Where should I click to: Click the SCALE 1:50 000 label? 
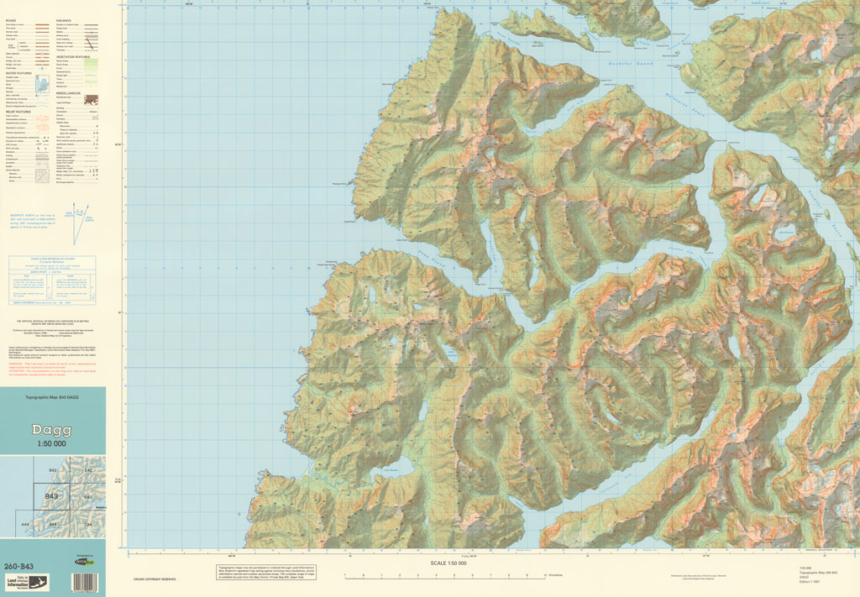(448, 563)
